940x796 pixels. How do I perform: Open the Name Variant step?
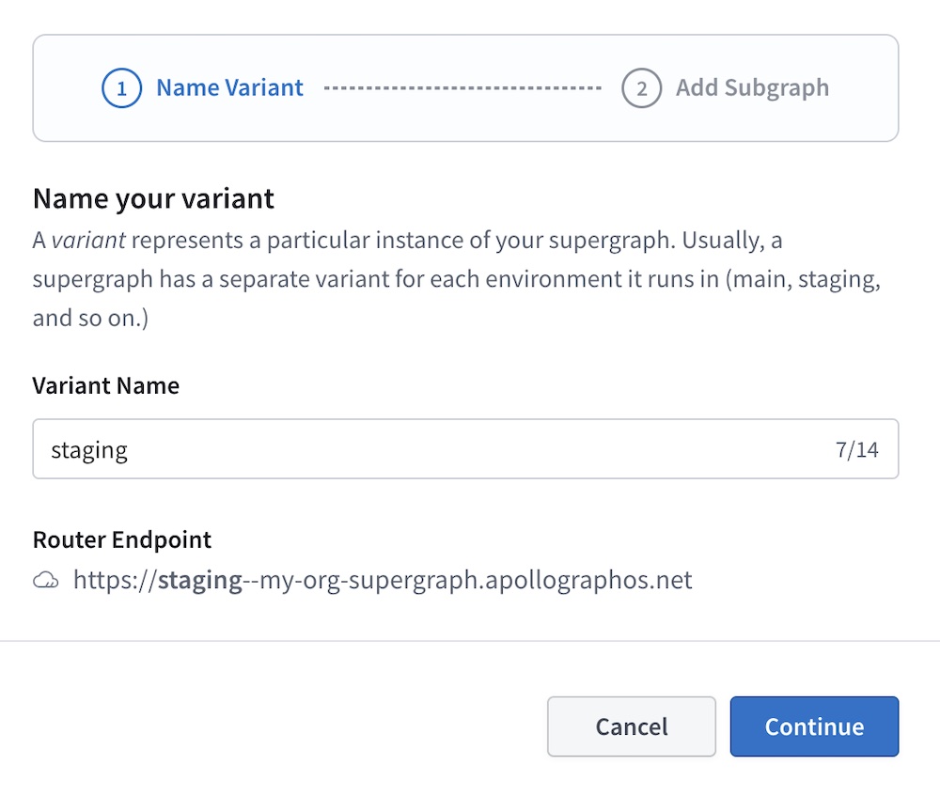tap(228, 87)
